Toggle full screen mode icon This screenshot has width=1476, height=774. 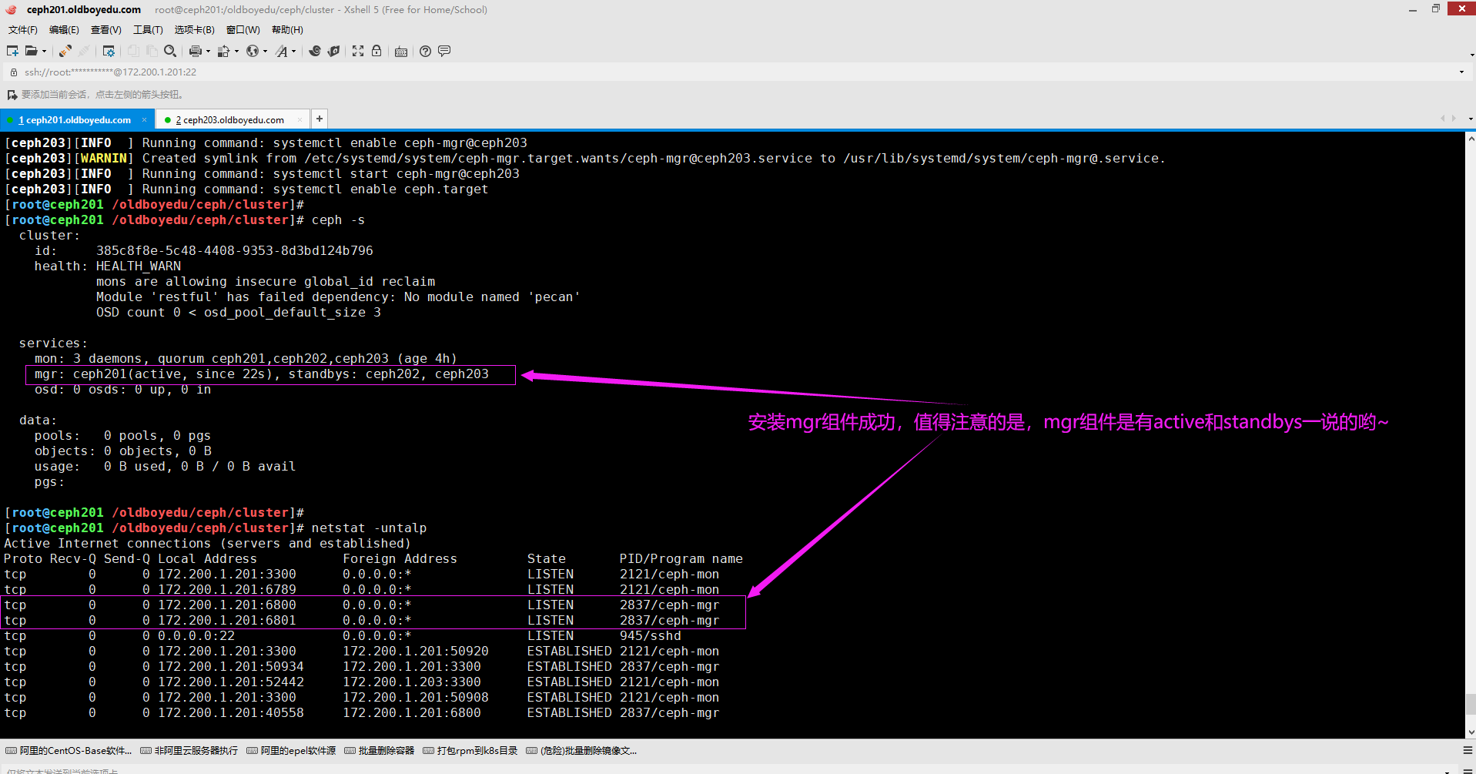pyautogui.click(x=358, y=51)
